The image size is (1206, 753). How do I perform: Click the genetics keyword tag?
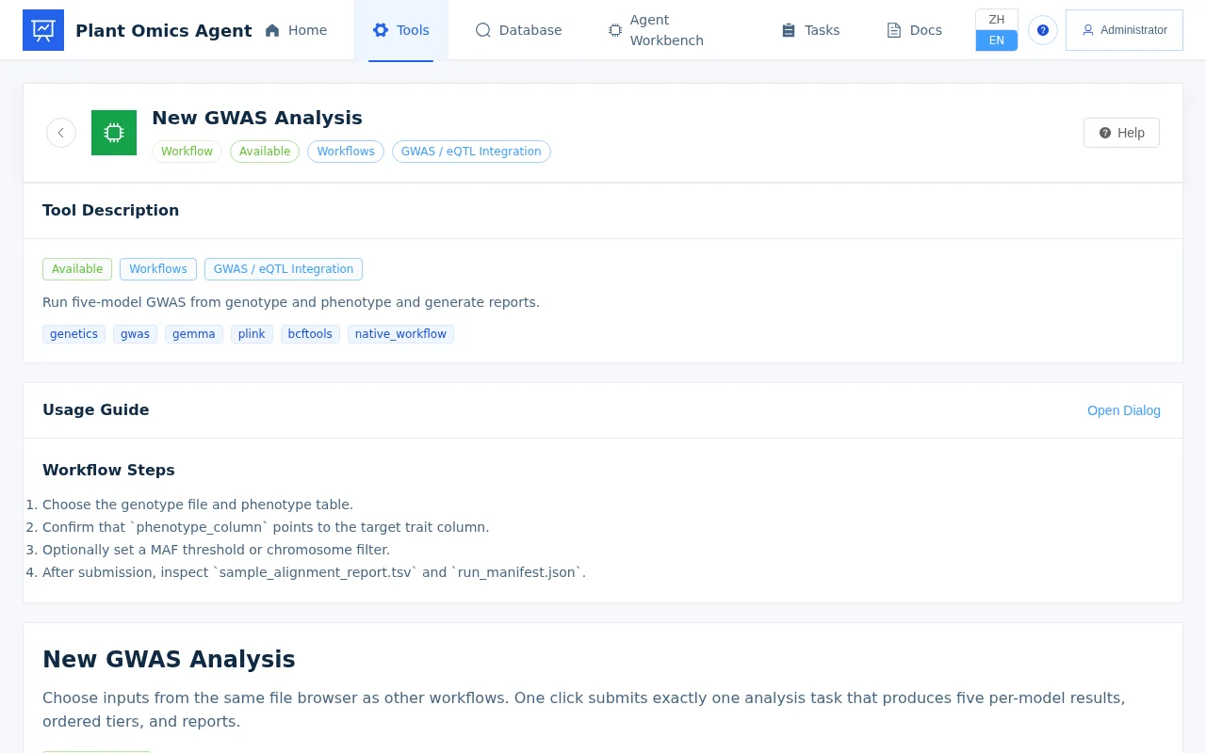point(73,334)
